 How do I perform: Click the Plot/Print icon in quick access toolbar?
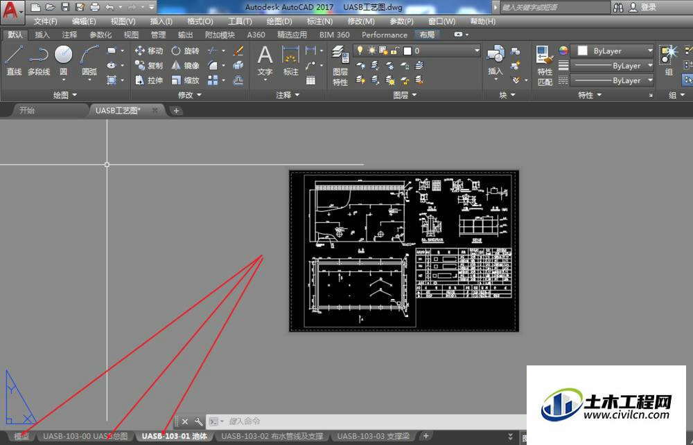pyautogui.click(x=94, y=7)
